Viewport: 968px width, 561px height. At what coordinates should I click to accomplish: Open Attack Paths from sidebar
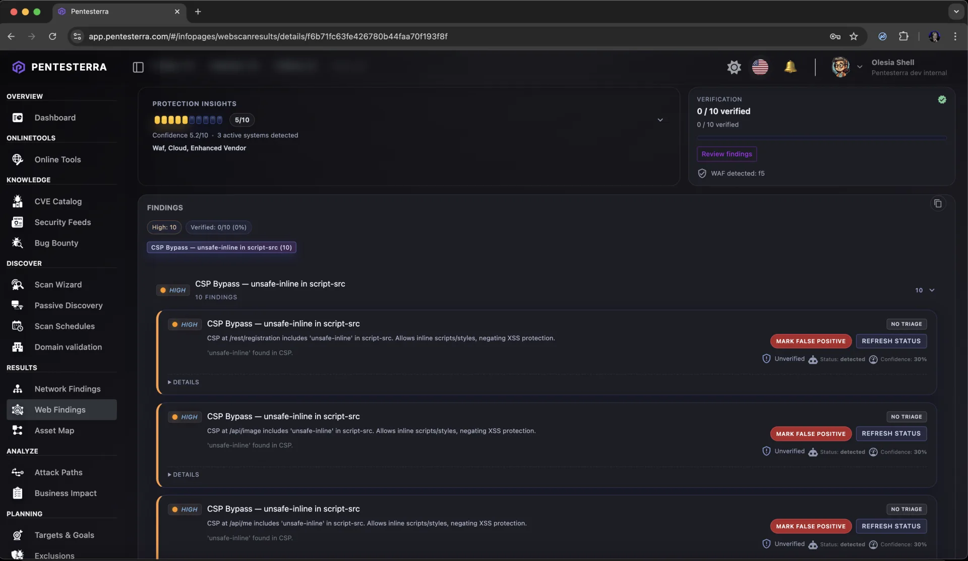point(58,472)
